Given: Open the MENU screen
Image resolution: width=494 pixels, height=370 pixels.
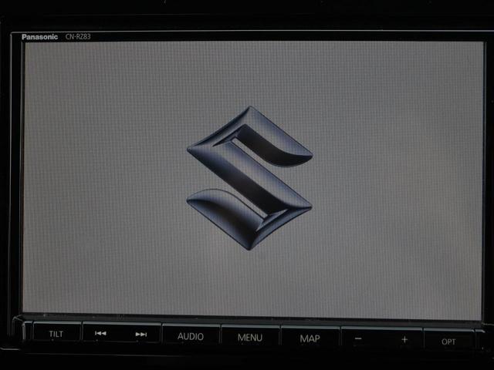Looking at the screenshot, I should [x=250, y=337].
